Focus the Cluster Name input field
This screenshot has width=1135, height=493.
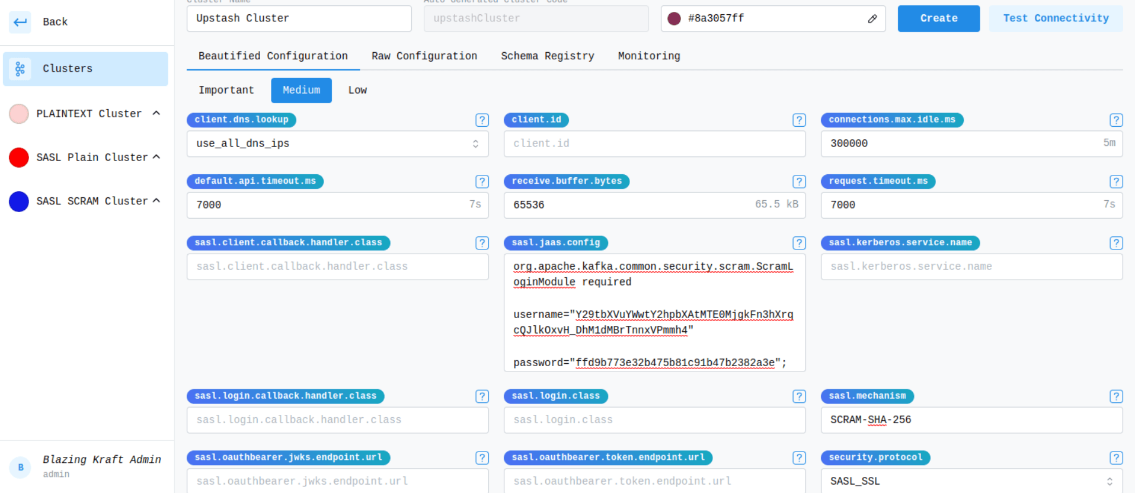pyautogui.click(x=299, y=18)
